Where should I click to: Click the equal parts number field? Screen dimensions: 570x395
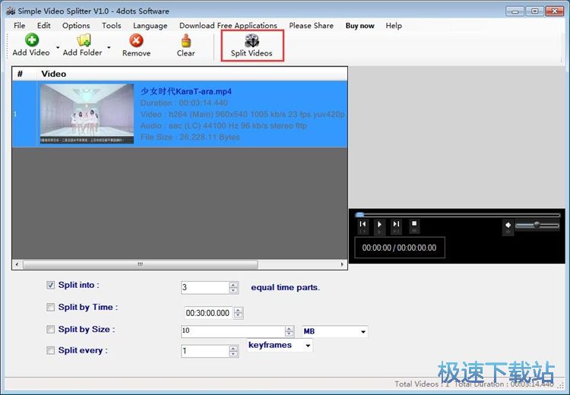pyautogui.click(x=205, y=287)
